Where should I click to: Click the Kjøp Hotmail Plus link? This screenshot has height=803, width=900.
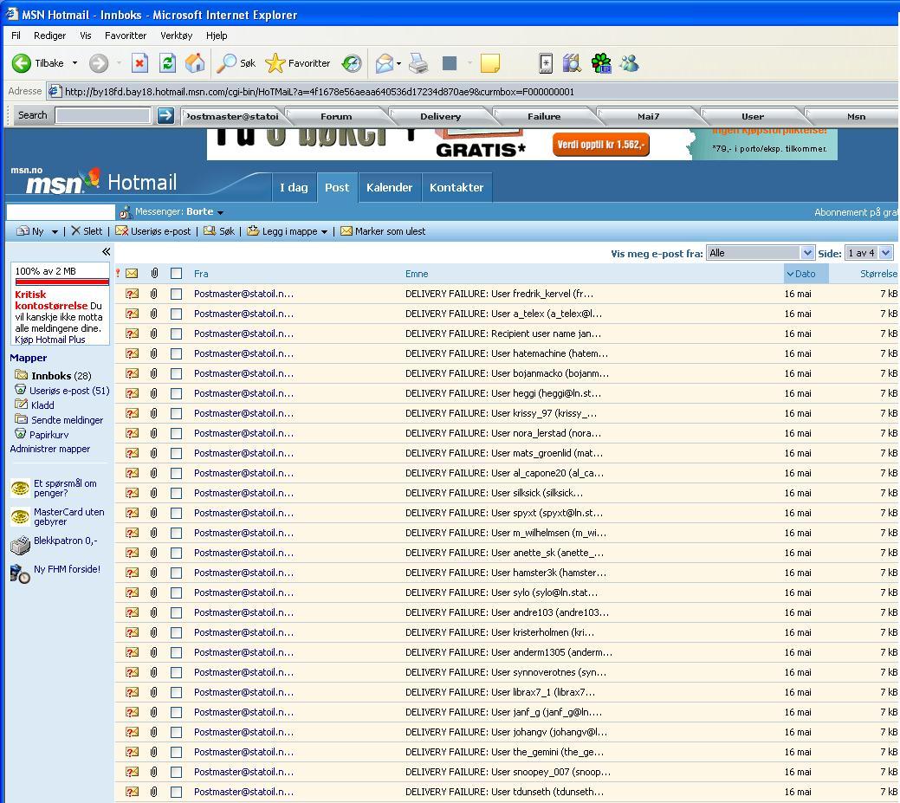coord(50,340)
